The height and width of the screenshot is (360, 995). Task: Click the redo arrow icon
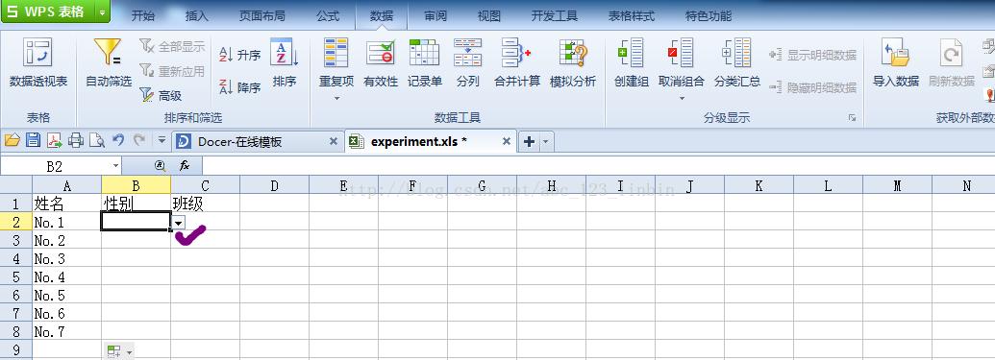click(x=139, y=140)
